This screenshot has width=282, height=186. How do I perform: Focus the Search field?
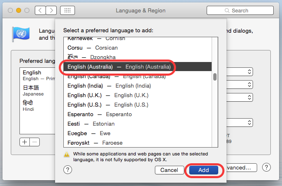click(239, 10)
